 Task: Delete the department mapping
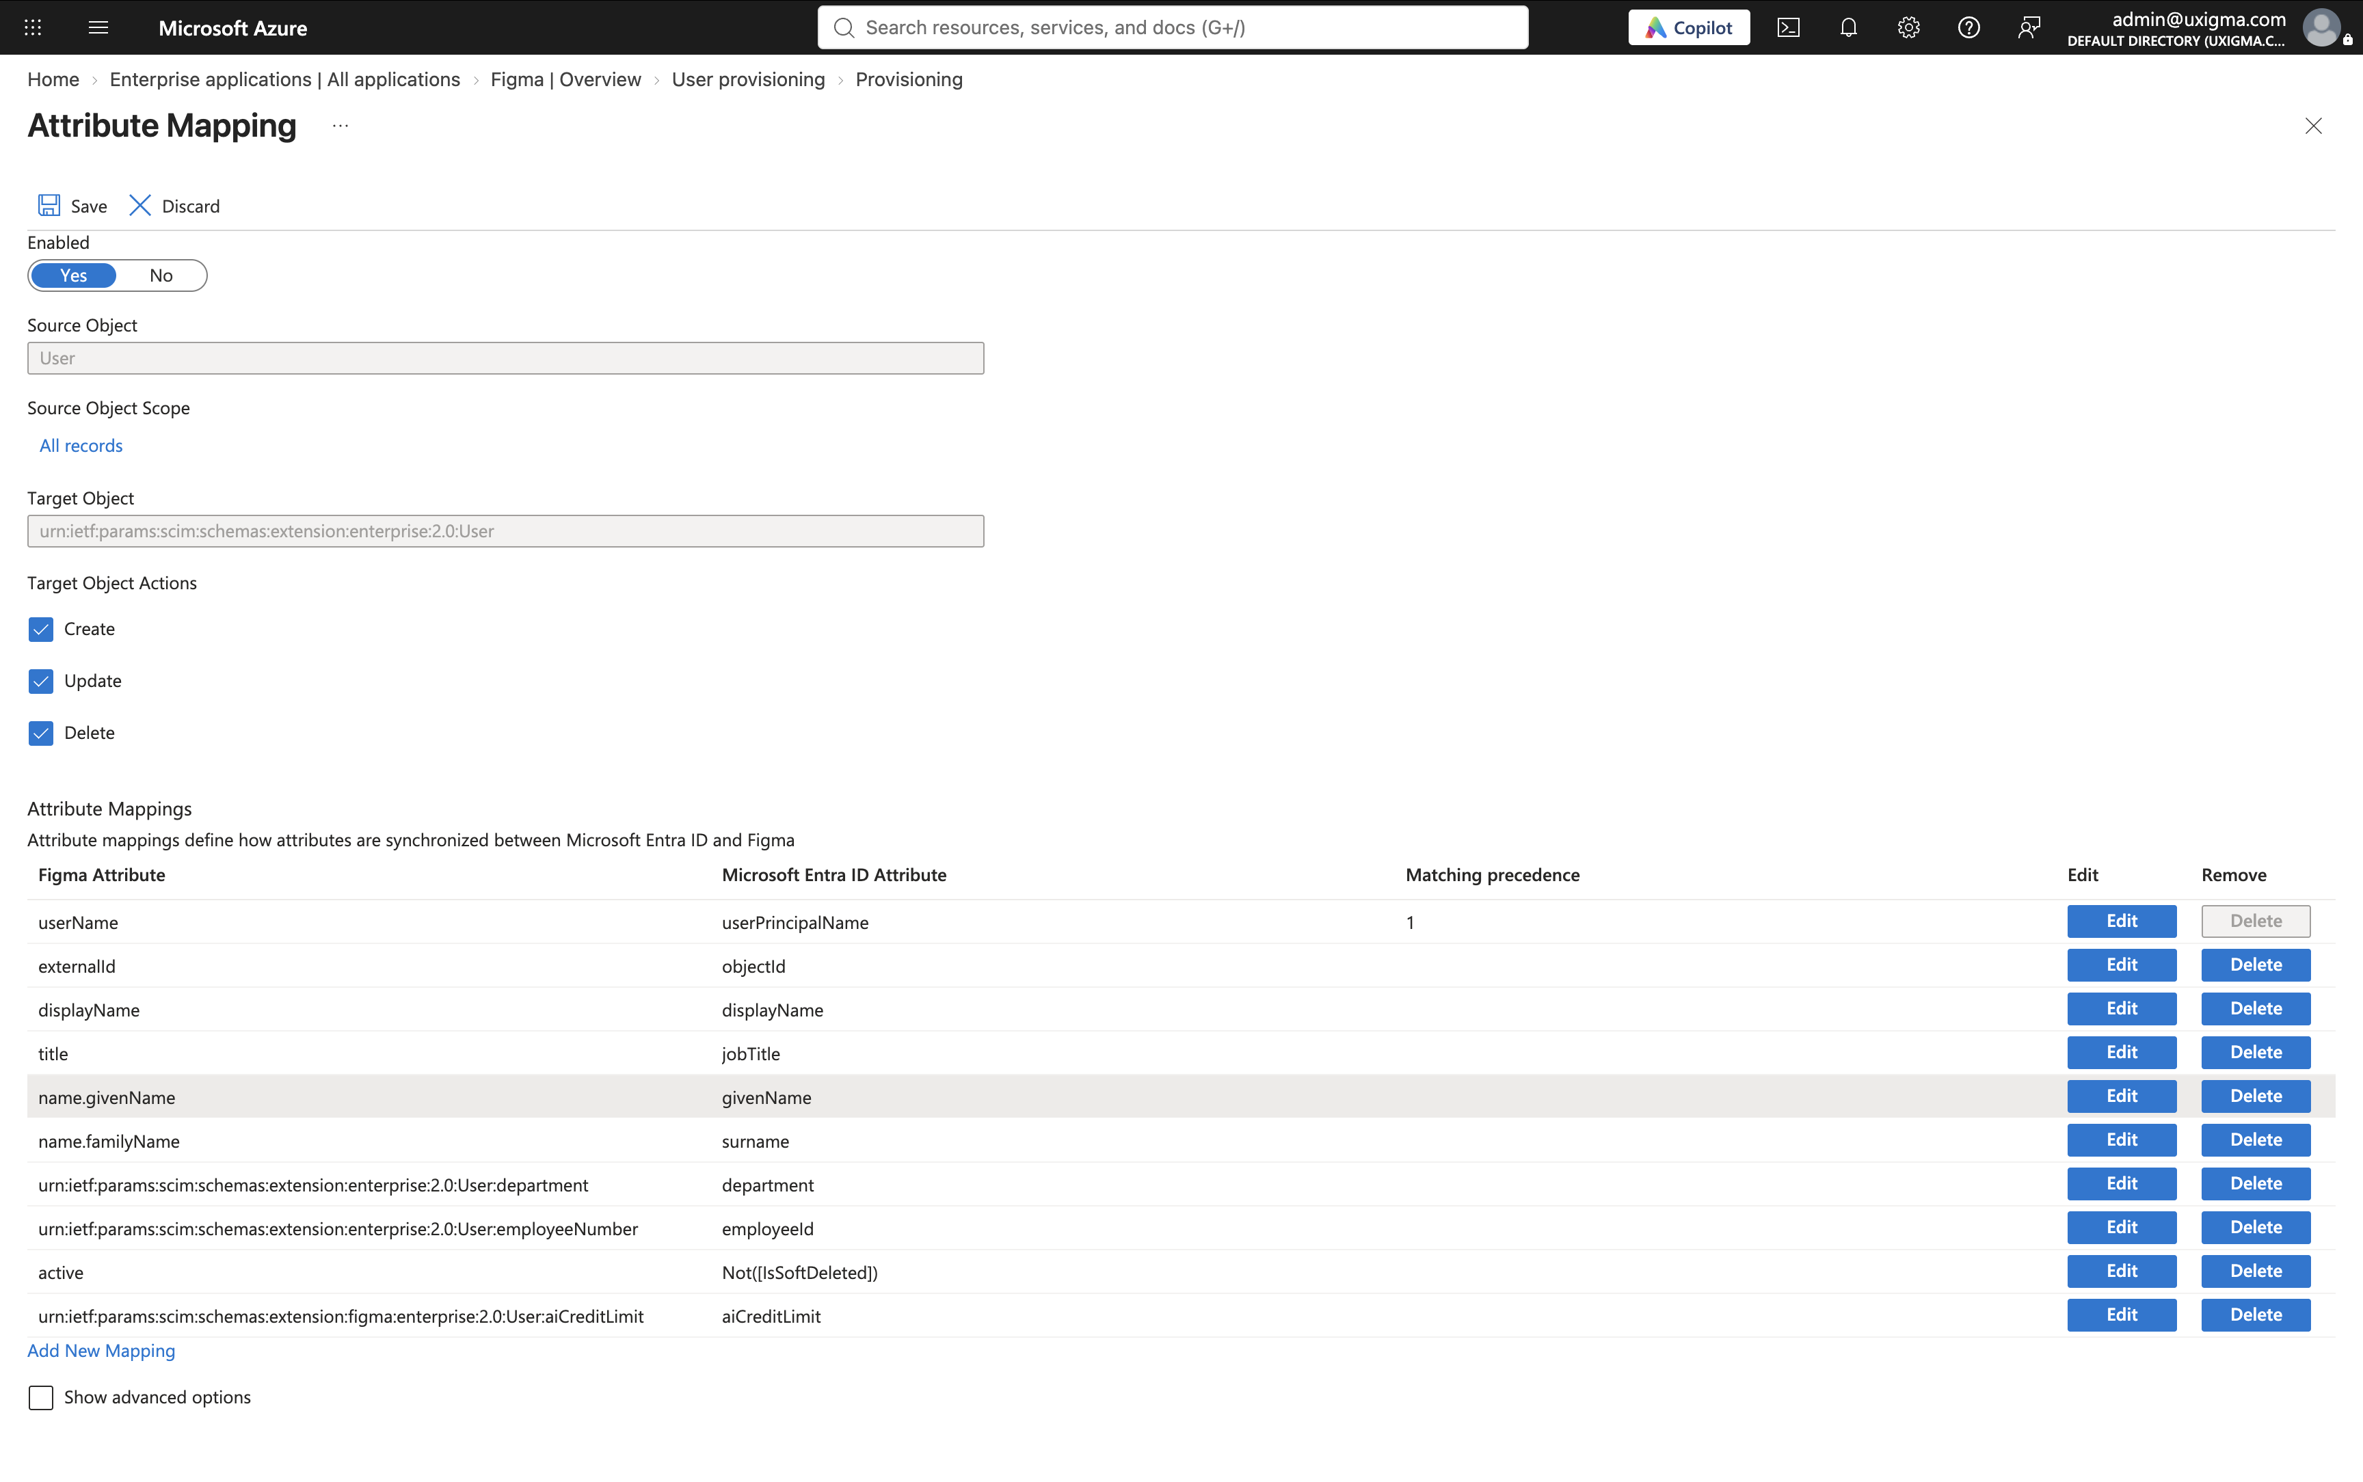(x=2255, y=1184)
